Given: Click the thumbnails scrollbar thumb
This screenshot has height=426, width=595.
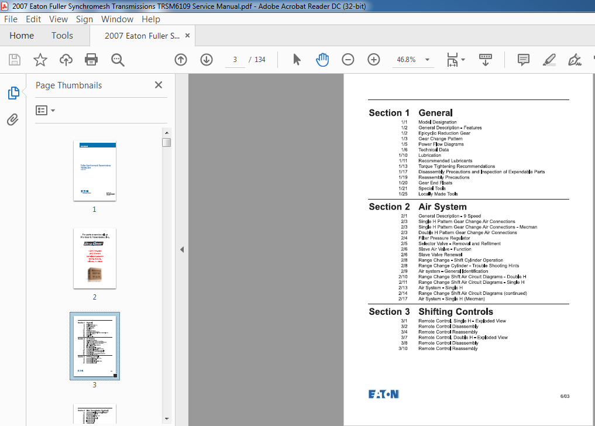Looking at the screenshot, I should (167, 142).
